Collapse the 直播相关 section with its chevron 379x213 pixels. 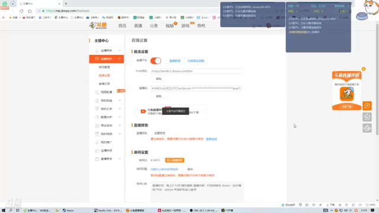[x=120, y=59]
